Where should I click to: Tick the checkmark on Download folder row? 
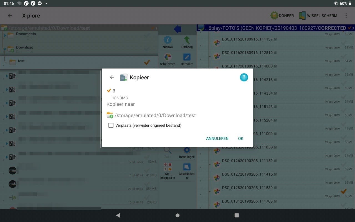tap(147, 49)
